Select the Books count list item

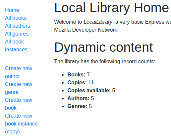pos(79,75)
